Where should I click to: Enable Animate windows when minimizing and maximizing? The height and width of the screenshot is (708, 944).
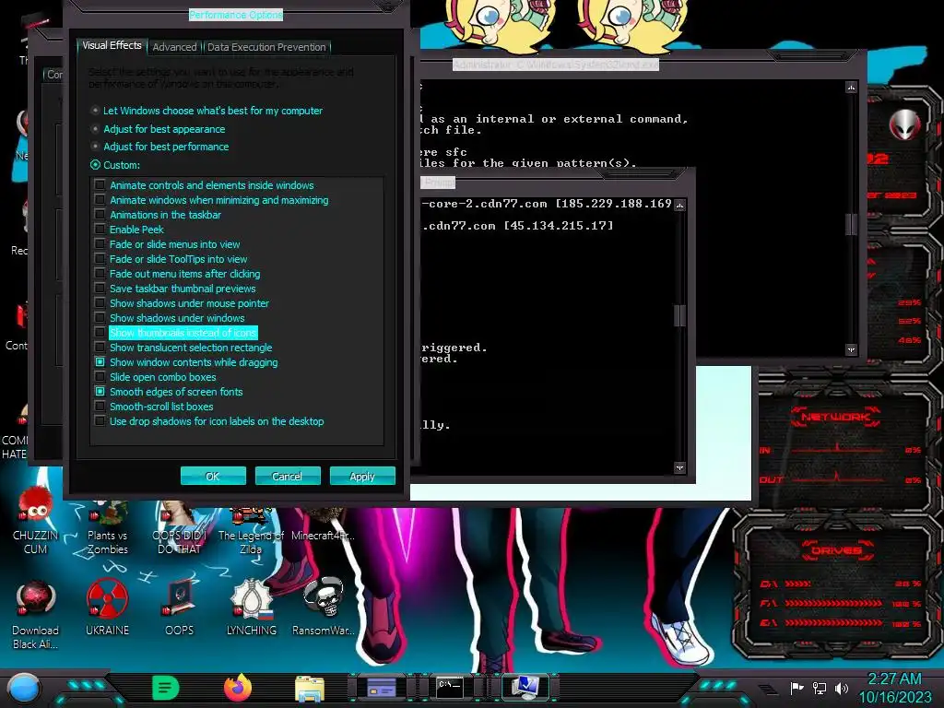tap(100, 200)
